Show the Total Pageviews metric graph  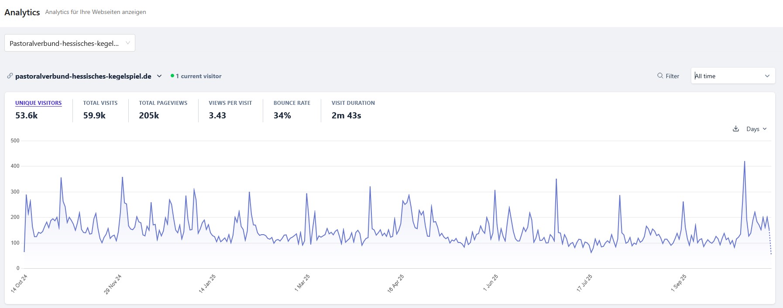tap(163, 103)
